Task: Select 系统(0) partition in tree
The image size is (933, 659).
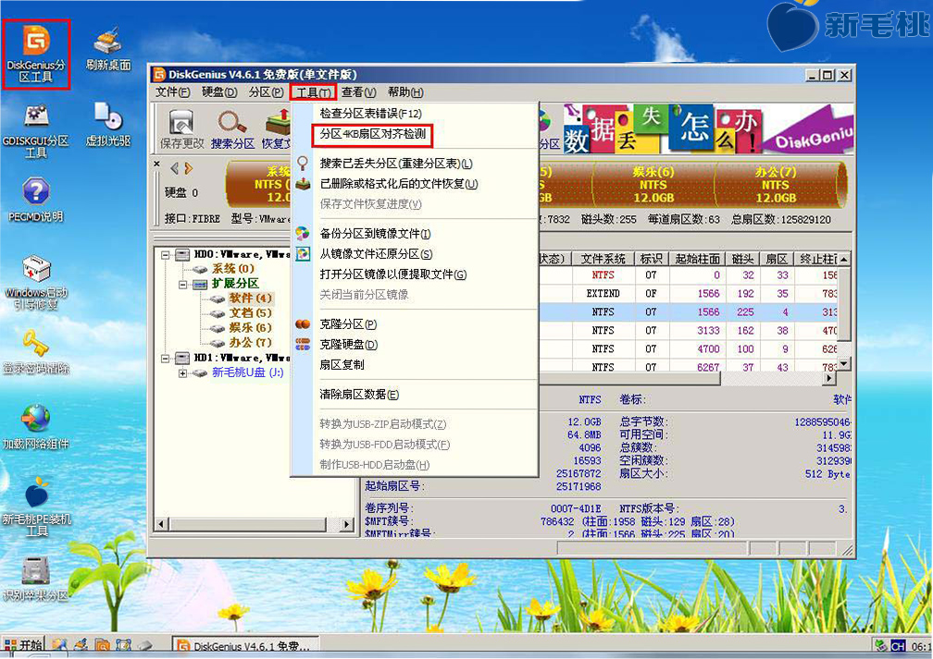Action: coord(232,269)
